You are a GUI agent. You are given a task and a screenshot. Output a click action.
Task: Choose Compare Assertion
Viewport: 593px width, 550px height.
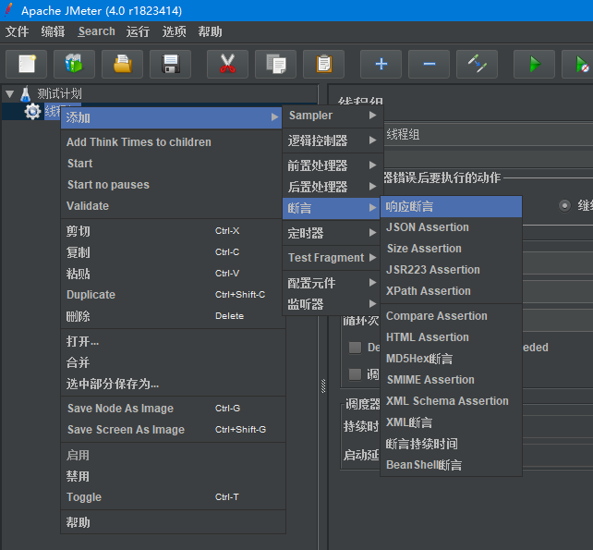point(451,316)
